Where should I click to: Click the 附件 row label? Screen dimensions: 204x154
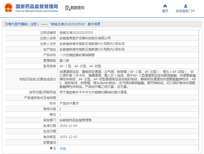(53, 103)
